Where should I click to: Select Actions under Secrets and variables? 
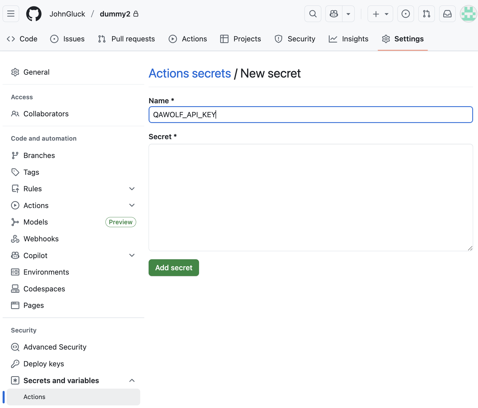(73, 397)
